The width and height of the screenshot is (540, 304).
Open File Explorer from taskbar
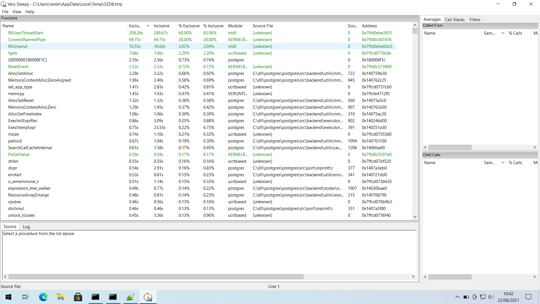point(60,297)
